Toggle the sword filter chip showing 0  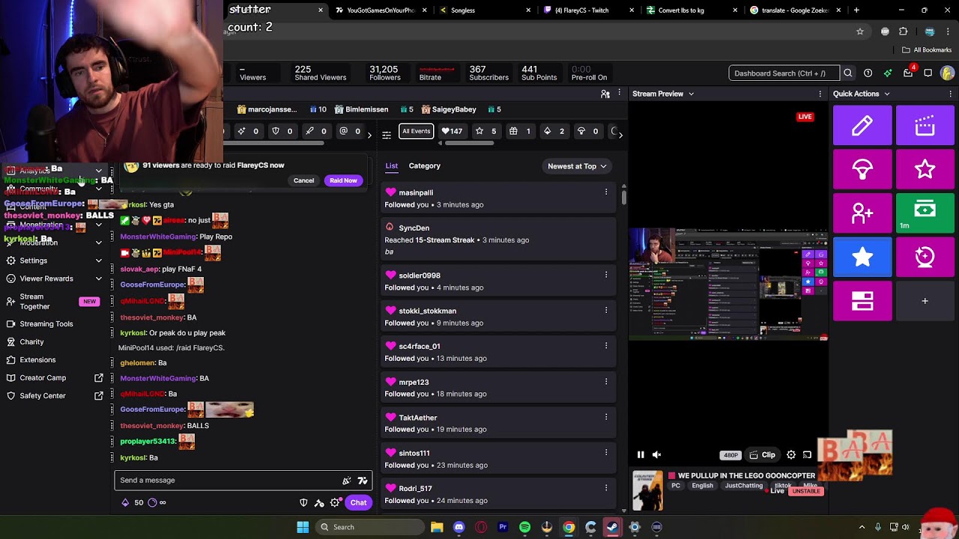pos(316,131)
